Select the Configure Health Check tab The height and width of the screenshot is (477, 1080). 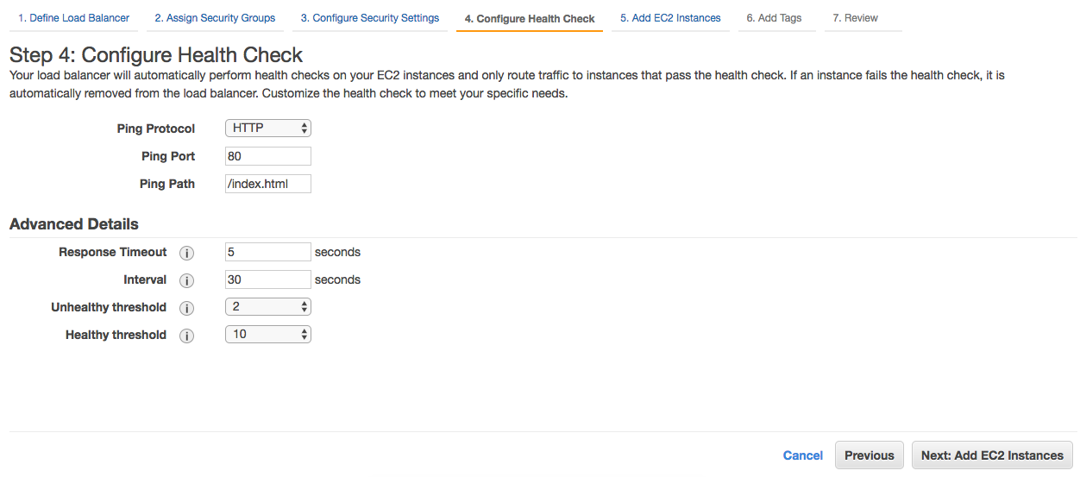tap(529, 18)
